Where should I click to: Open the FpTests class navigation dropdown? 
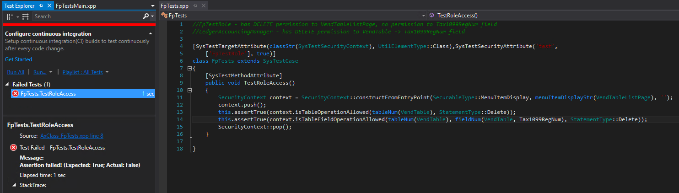coord(423,15)
